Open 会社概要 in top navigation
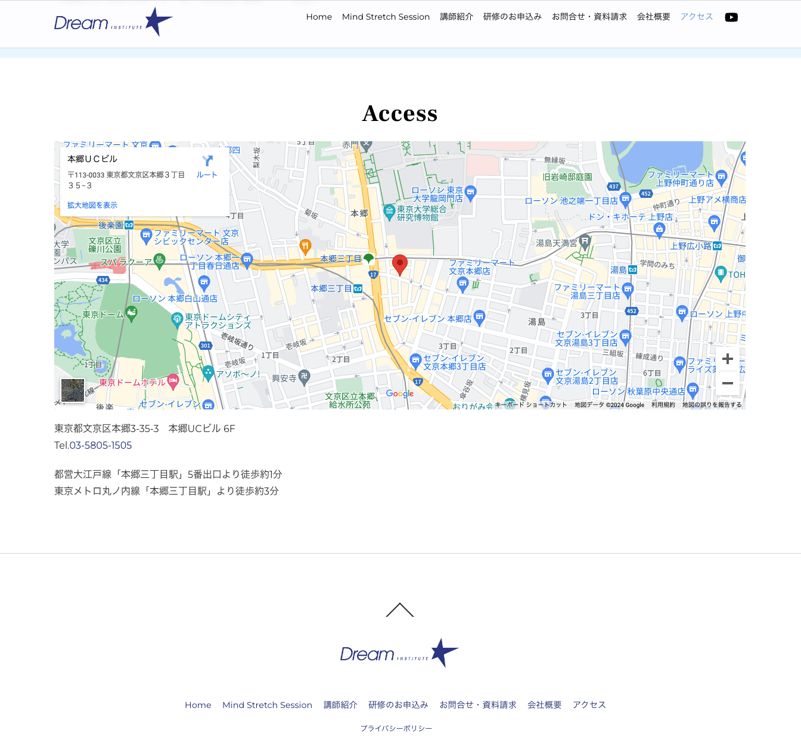The image size is (801, 739). [653, 17]
